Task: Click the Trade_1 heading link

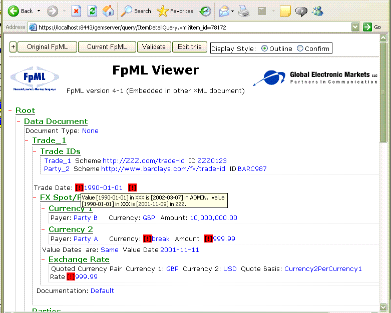Action: 49,140
